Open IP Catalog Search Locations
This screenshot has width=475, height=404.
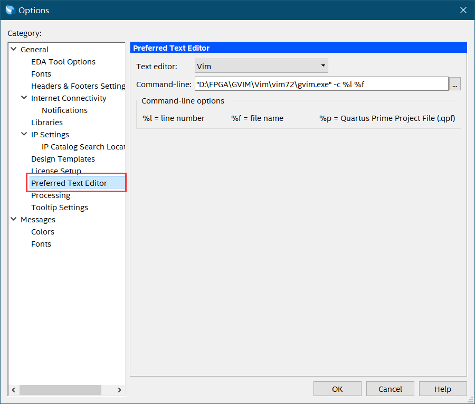[x=83, y=146]
